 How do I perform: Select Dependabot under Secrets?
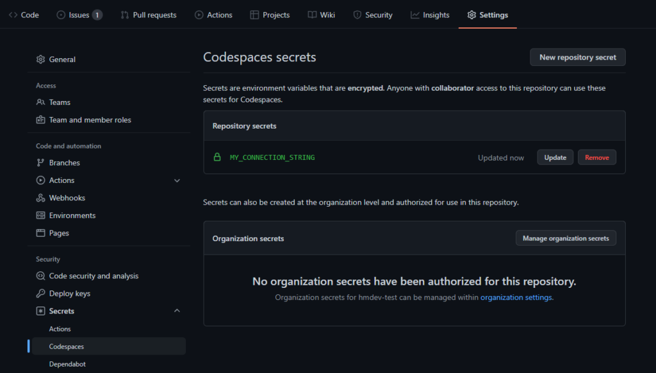67,364
